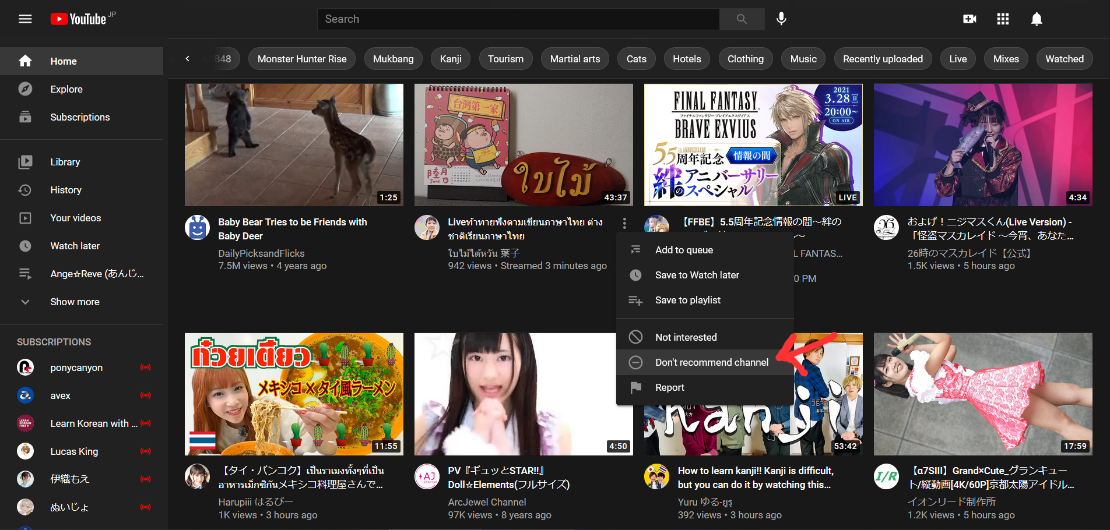The image size is (1110, 530).
Task: Filter by Martial arts chip
Action: click(575, 59)
